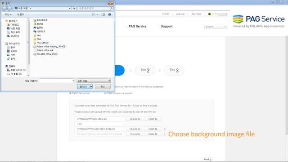This screenshot has width=288, height=162.
Task: Open 다운로드 folder in the navigation pane
Action: [x=13, y=25]
